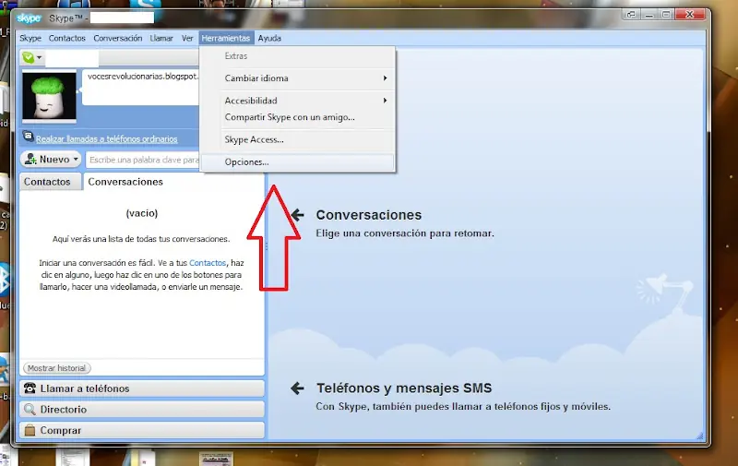Click the telephone icon in Llamar a teléfonos
Viewport: 738px width, 466px height.
pyautogui.click(x=30, y=388)
